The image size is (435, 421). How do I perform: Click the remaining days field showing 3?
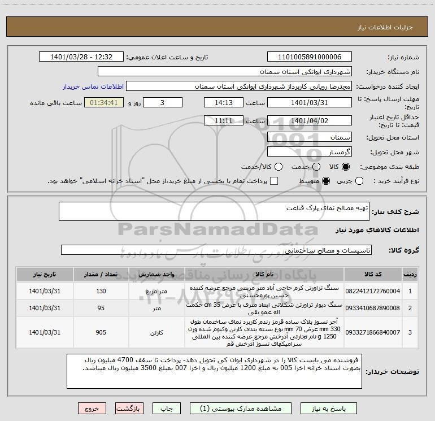coord(163,102)
